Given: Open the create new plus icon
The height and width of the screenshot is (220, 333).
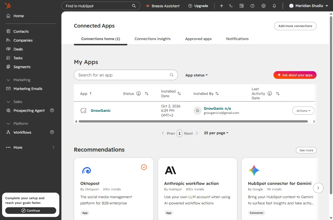Looking at the screenshot, I should click(x=222, y=6).
